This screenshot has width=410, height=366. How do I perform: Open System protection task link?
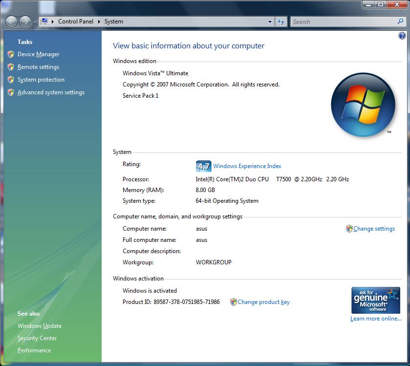[41, 80]
